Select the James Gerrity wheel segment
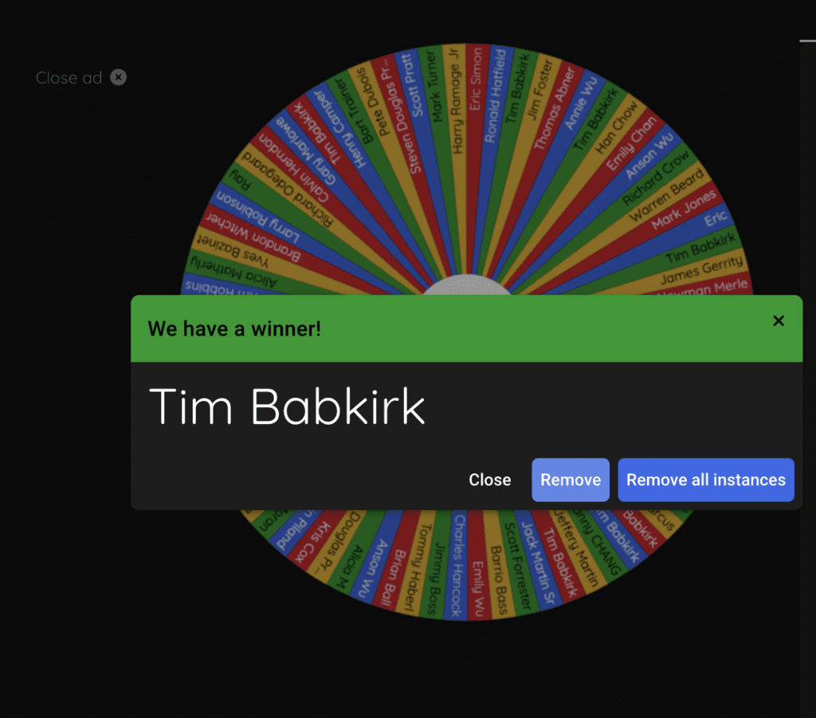 (x=701, y=269)
